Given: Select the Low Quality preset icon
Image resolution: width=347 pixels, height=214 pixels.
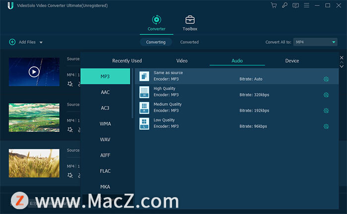Looking at the screenshot, I should point(144,123).
